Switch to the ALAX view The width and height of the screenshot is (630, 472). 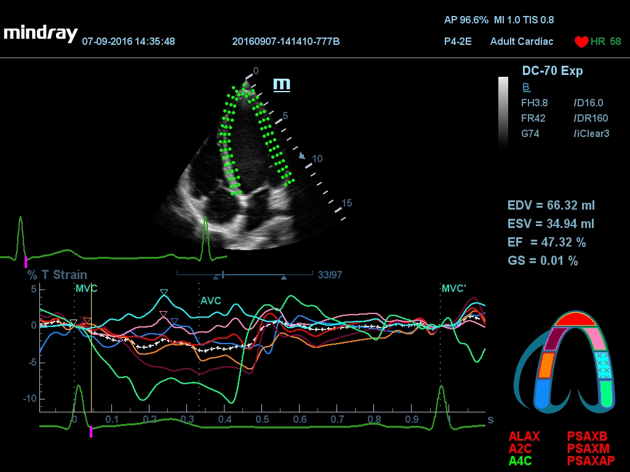524,436
